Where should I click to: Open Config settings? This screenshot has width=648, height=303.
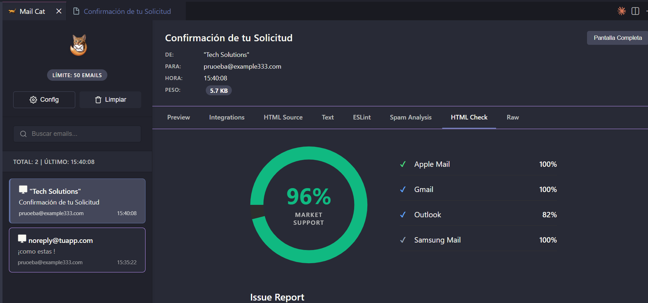[x=44, y=100]
